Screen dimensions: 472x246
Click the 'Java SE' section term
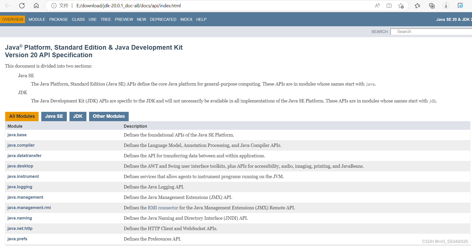coord(26,76)
